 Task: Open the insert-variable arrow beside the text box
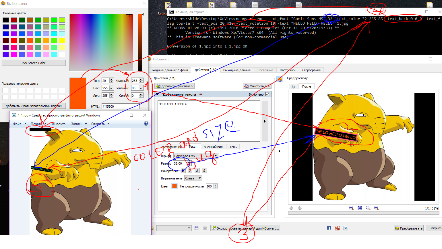265,121
